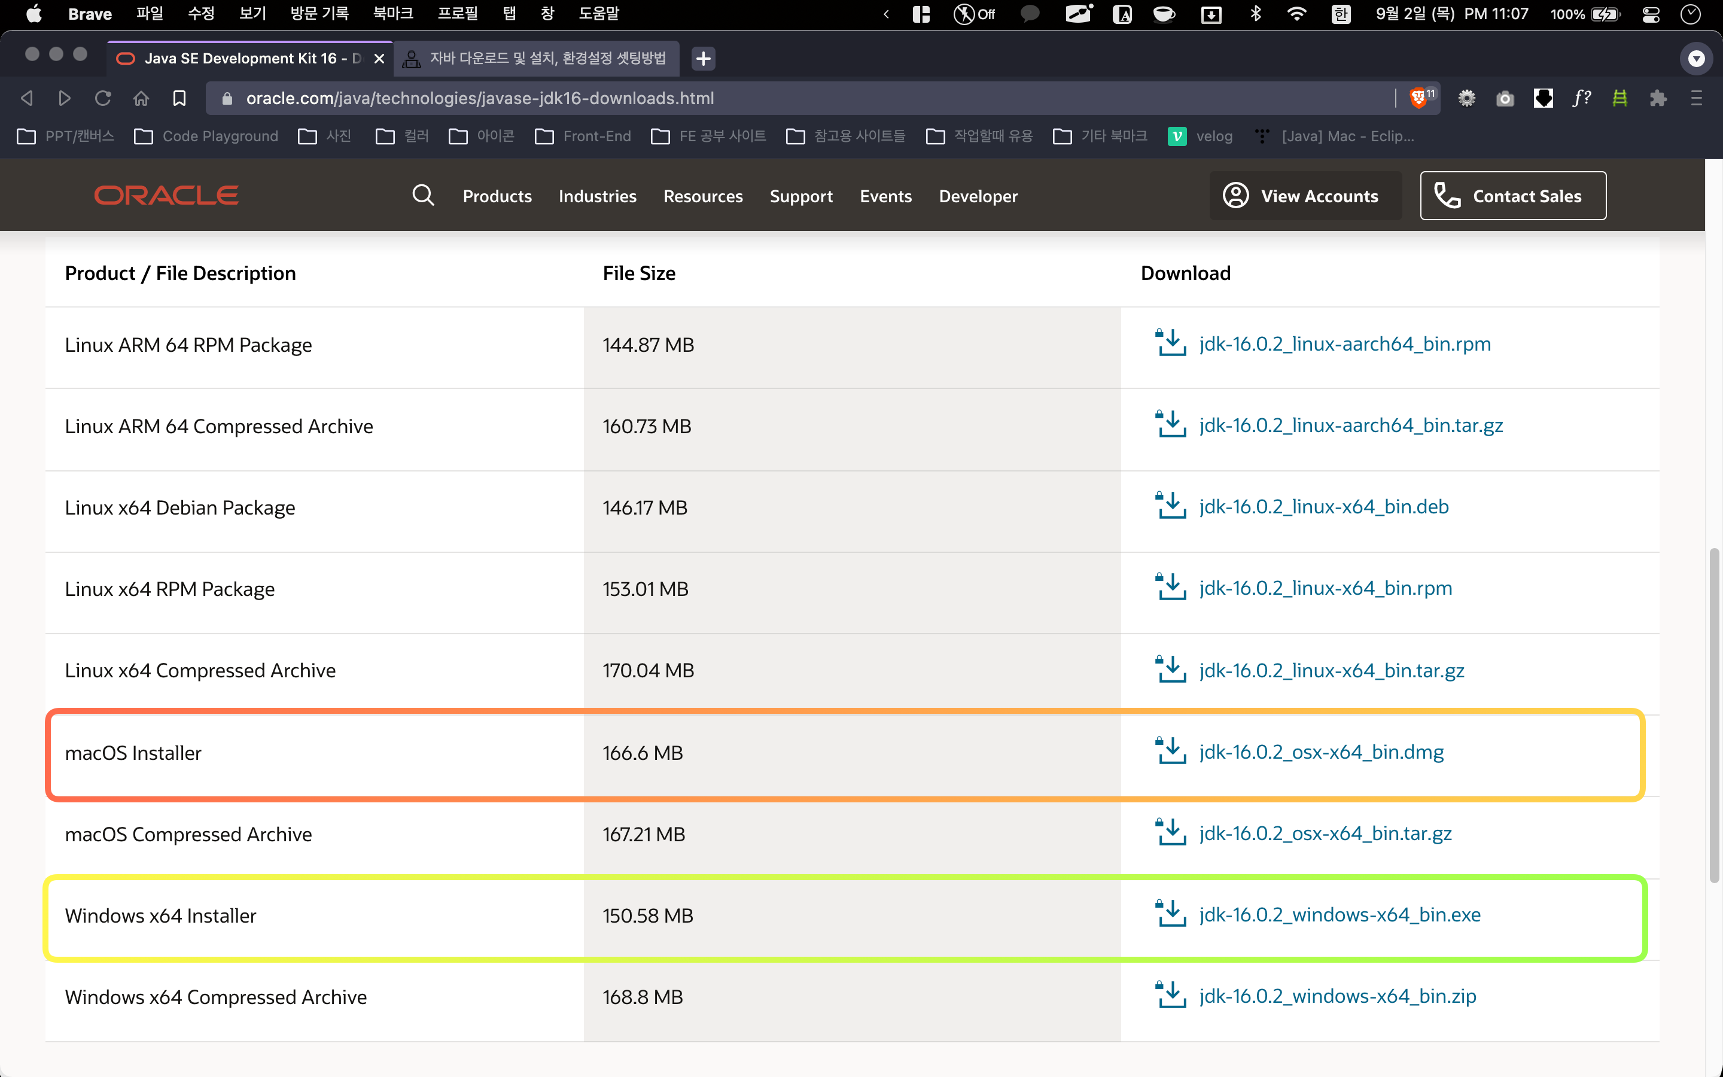Open the [Java] Mac - Eclip... bookmark
Viewport: 1723px width, 1077px height.
click(x=1334, y=136)
